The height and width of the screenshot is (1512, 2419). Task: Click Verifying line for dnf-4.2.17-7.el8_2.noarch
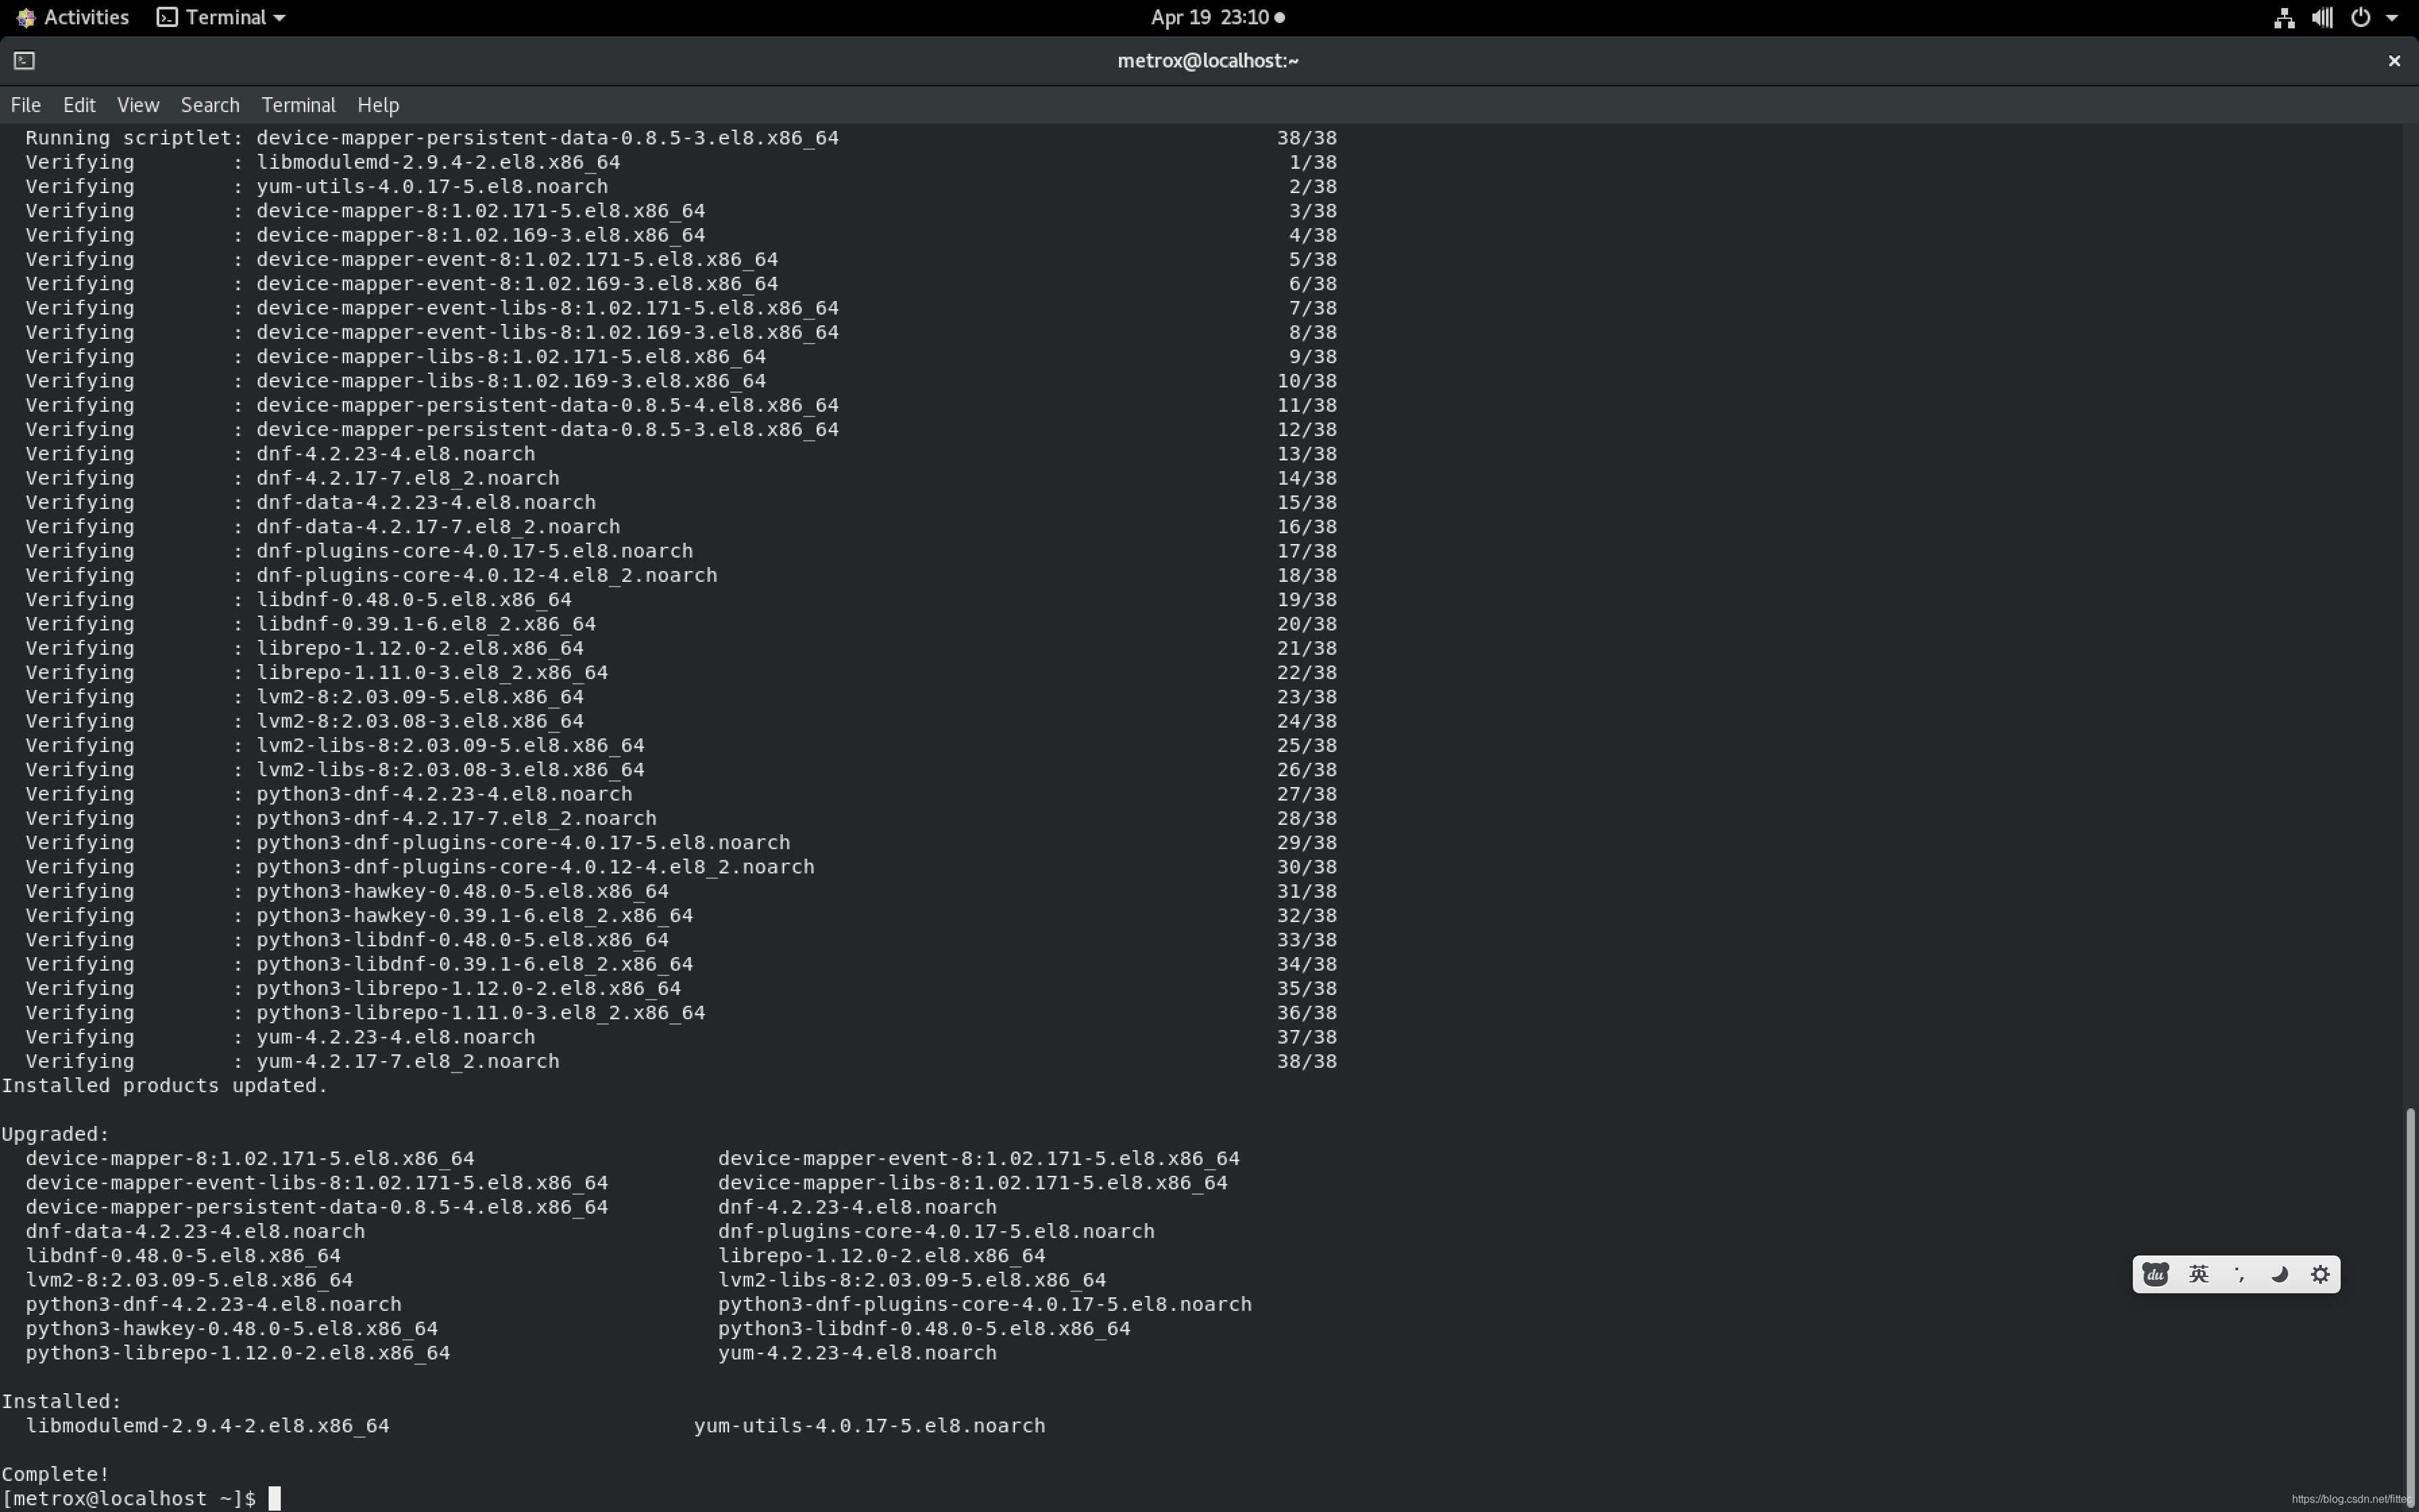[682, 478]
